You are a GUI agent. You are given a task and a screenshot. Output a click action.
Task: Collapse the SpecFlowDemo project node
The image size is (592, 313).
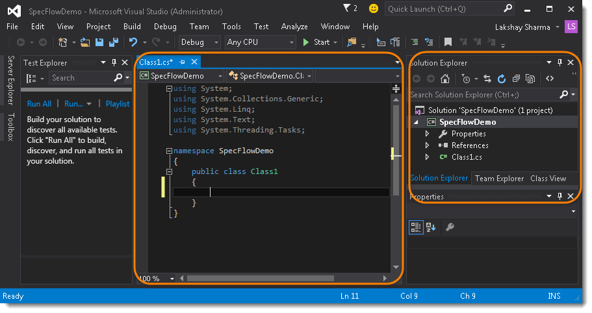coord(416,122)
